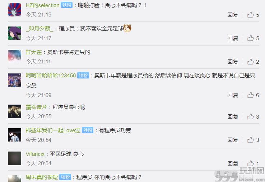Like Vifancix's comment via thumbs-up icon
Screen dimensions: 265x182
point(251,163)
